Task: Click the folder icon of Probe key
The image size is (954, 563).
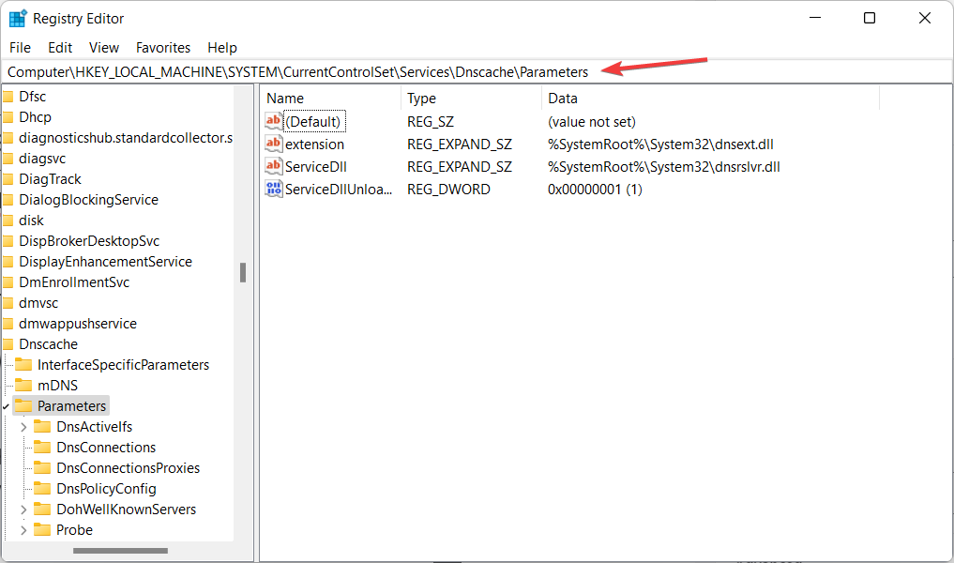Action: [x=42, y=529]
